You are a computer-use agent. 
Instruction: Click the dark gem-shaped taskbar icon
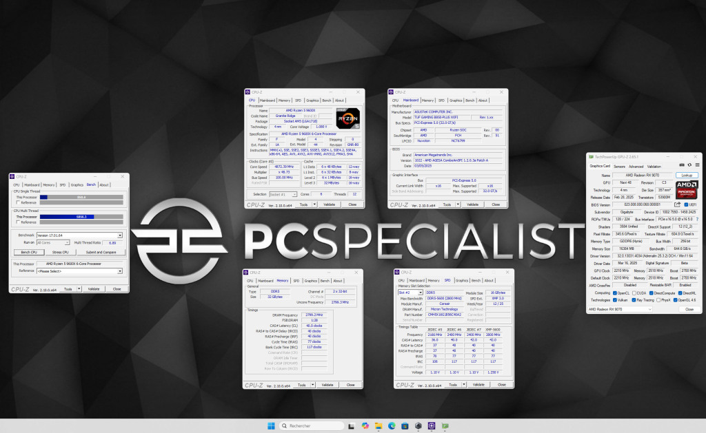(x=418, y=426)
